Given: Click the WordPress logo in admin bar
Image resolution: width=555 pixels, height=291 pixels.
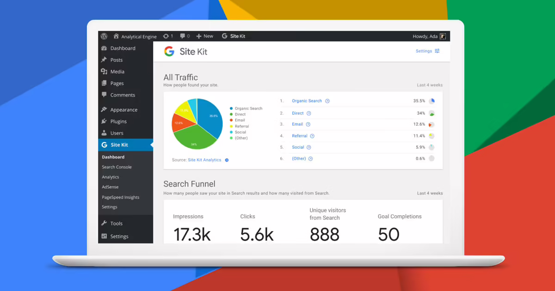Looking at the screenshot, I should click(104, 36).
